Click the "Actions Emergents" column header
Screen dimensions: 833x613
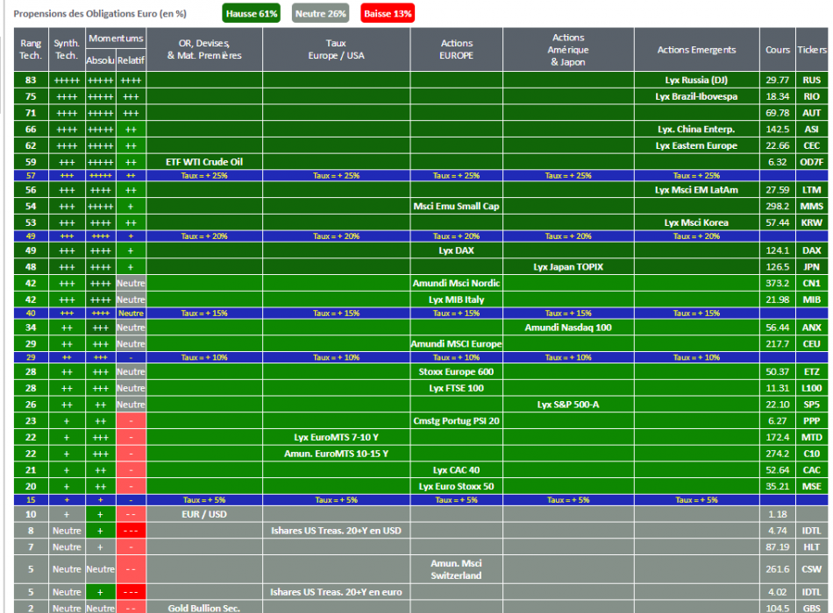696,49
